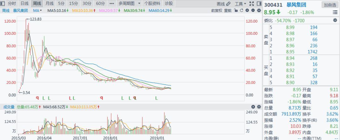The height and width of the screenshot is (140, 340).
Task: Open the order book settings gear beside 委比
Action: [x=335, y=20]
